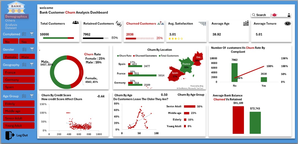The height and width of the screenshot is (144, 298).
Task: Open the Dataset navigation tab
Action: 11,28
